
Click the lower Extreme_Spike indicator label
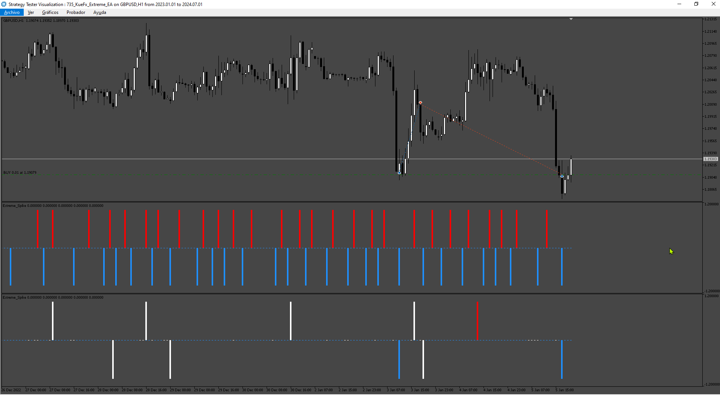pyautogui.click(x=53, y=298)
